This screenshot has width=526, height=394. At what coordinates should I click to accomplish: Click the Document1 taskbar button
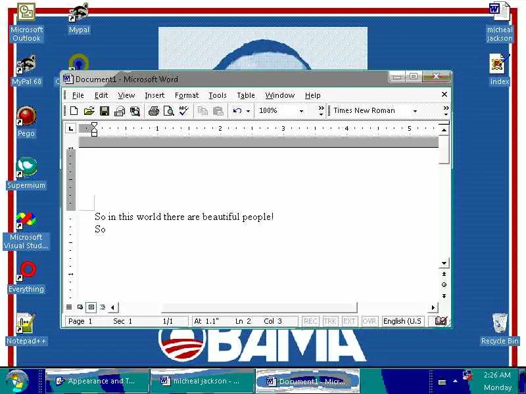click(308, 382)
